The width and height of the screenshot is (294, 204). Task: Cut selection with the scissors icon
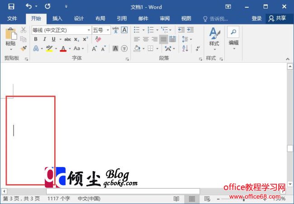pyautogui.click(x=24, y=30)
